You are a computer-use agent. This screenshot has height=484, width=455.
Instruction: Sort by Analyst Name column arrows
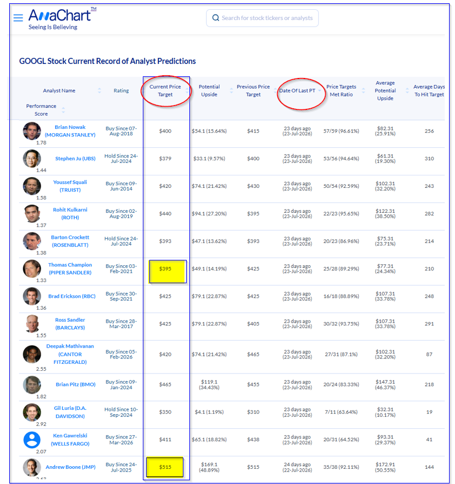(100, 90)
